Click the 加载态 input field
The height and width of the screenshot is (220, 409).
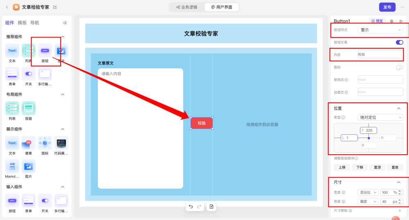(380, 92)
